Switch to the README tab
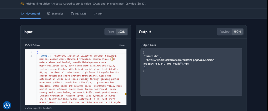This screenshot has height=111, width=268. point(81,14)
